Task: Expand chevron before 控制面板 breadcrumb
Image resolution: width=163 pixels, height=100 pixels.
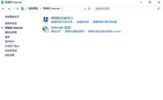Action: click(x=26, y=9)
